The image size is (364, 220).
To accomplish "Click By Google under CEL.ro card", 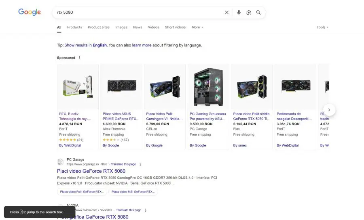I will [154, 145].
